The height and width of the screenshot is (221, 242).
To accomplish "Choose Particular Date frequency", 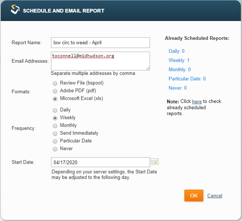I will click(x=55, y=141).
